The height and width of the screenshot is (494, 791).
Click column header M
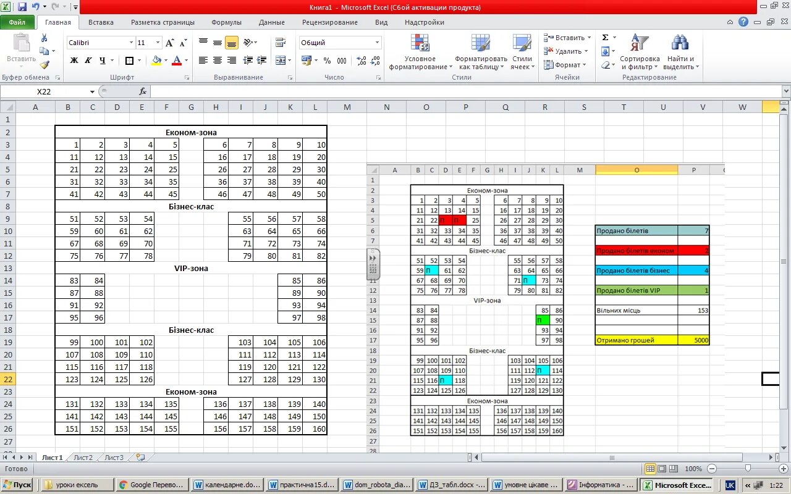(347, 107)
